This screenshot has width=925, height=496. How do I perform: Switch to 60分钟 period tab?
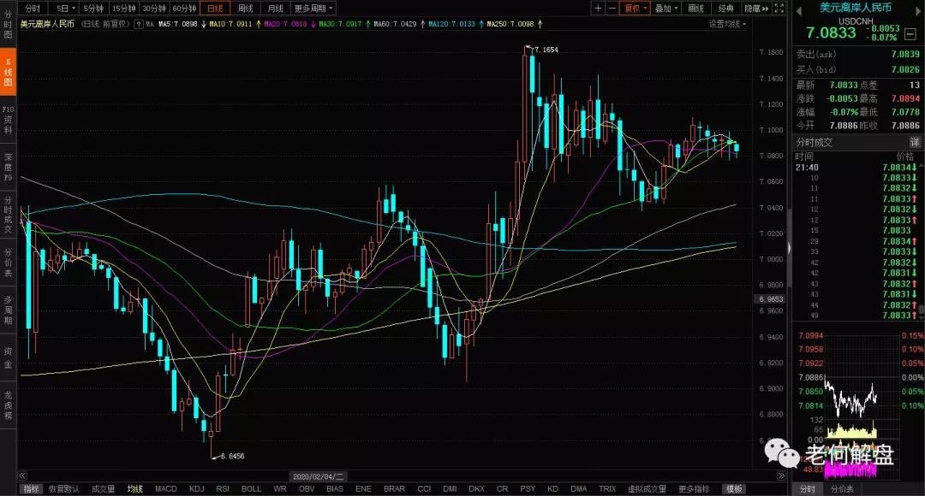185,9
